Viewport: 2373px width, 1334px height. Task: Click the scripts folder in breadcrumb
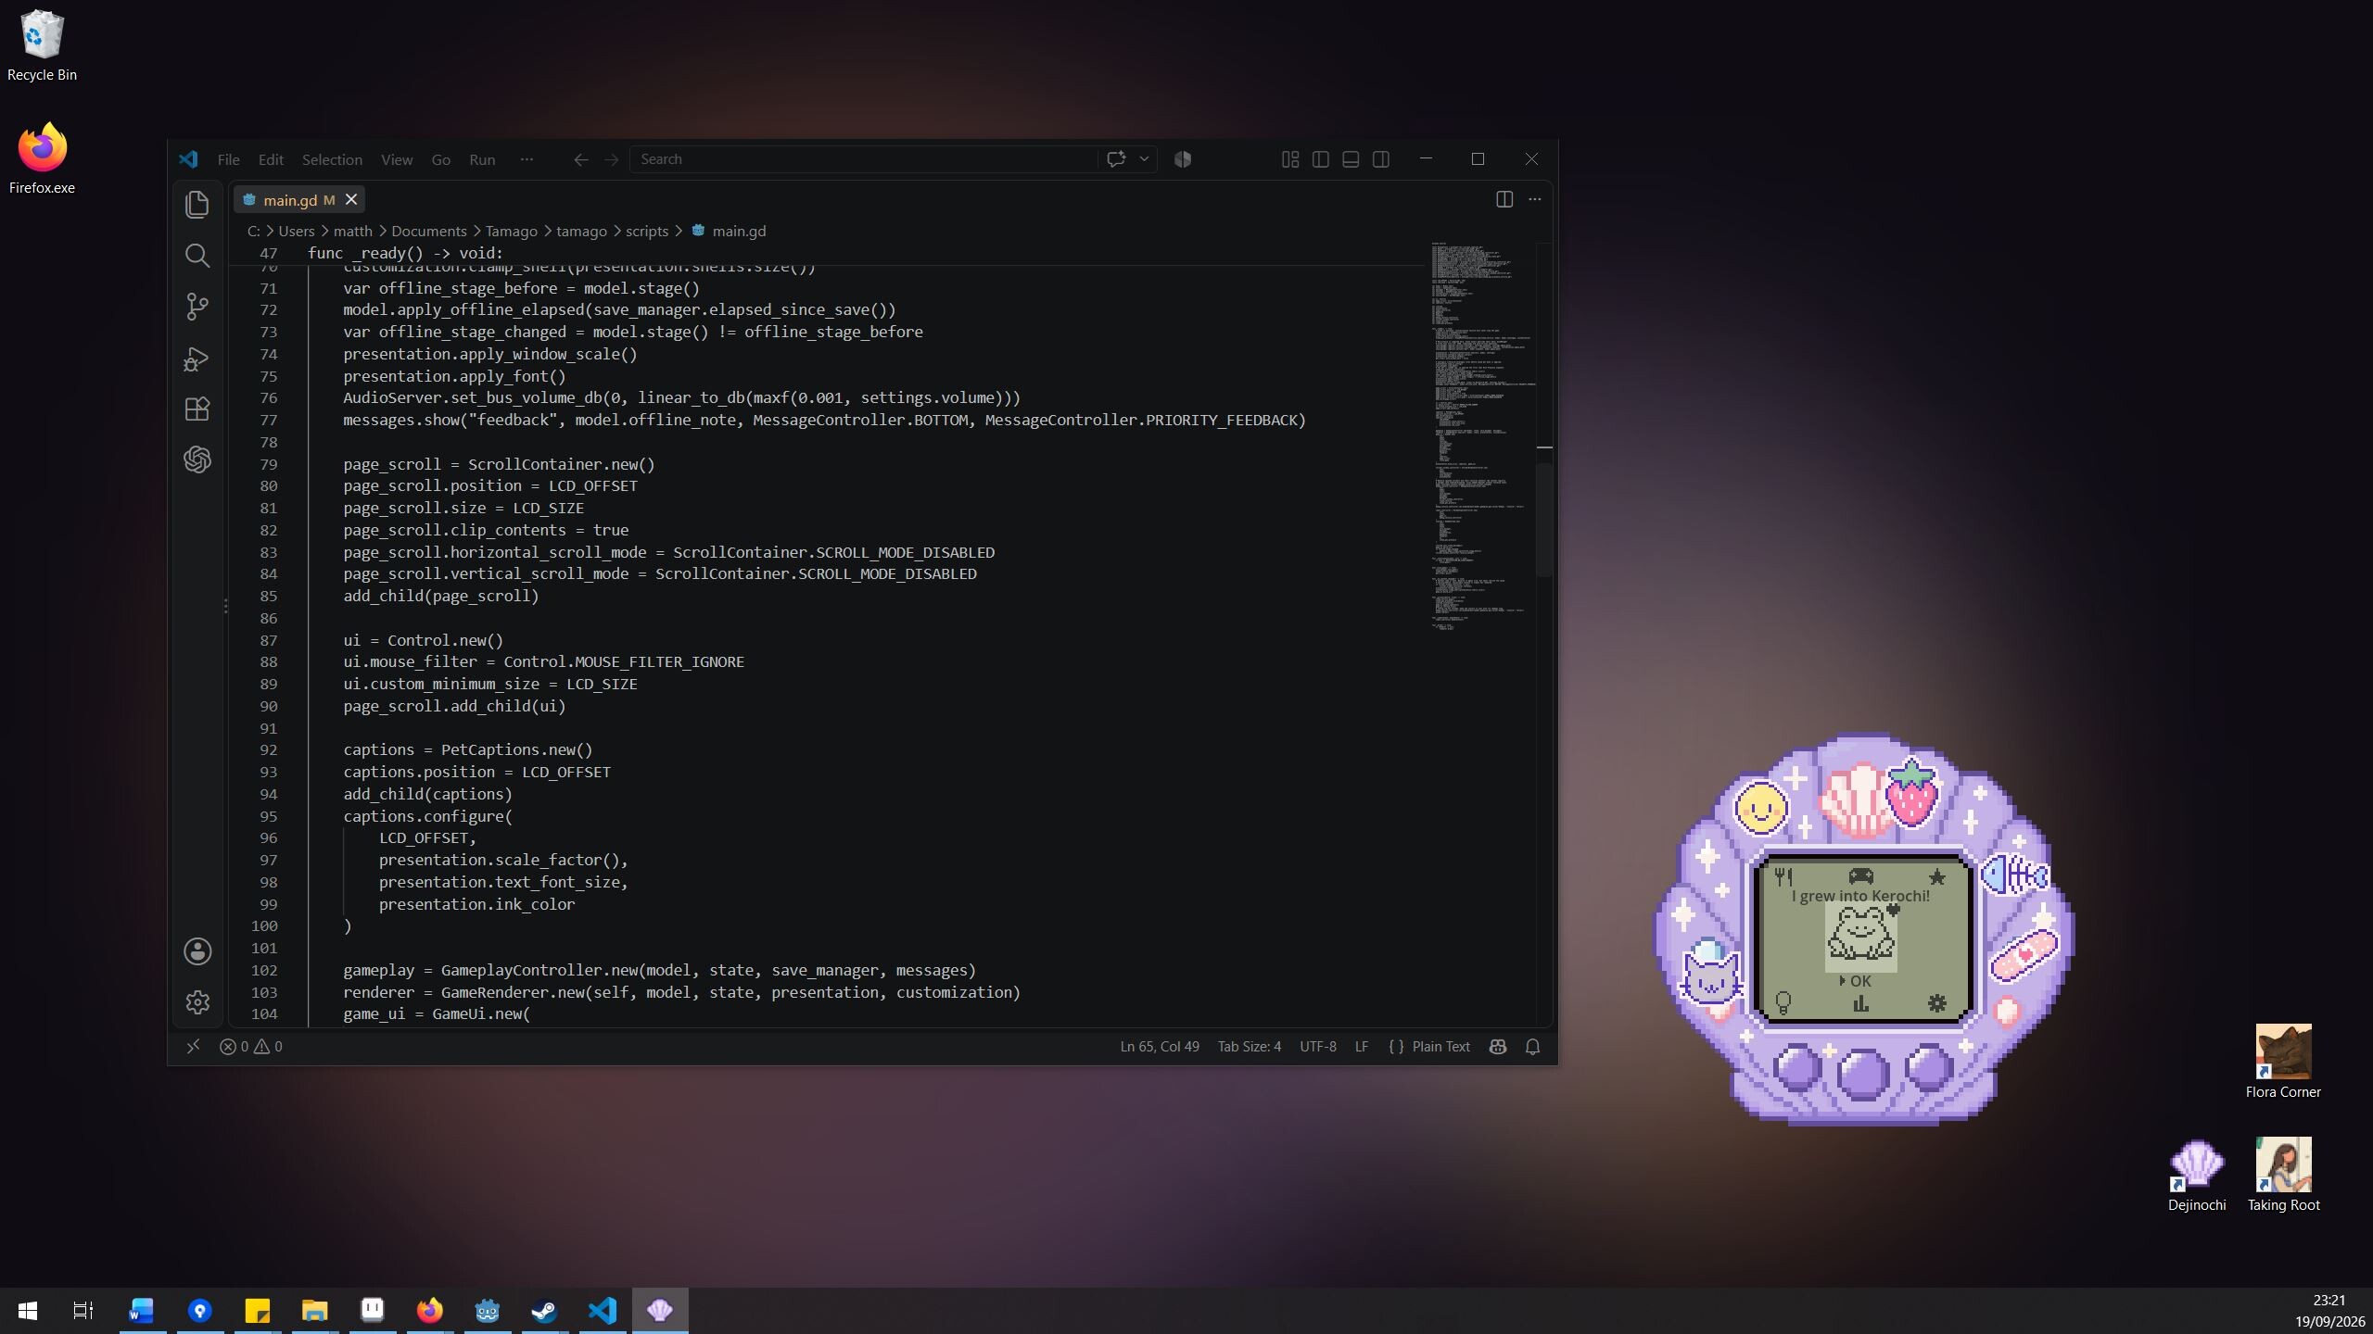(646, 232)
